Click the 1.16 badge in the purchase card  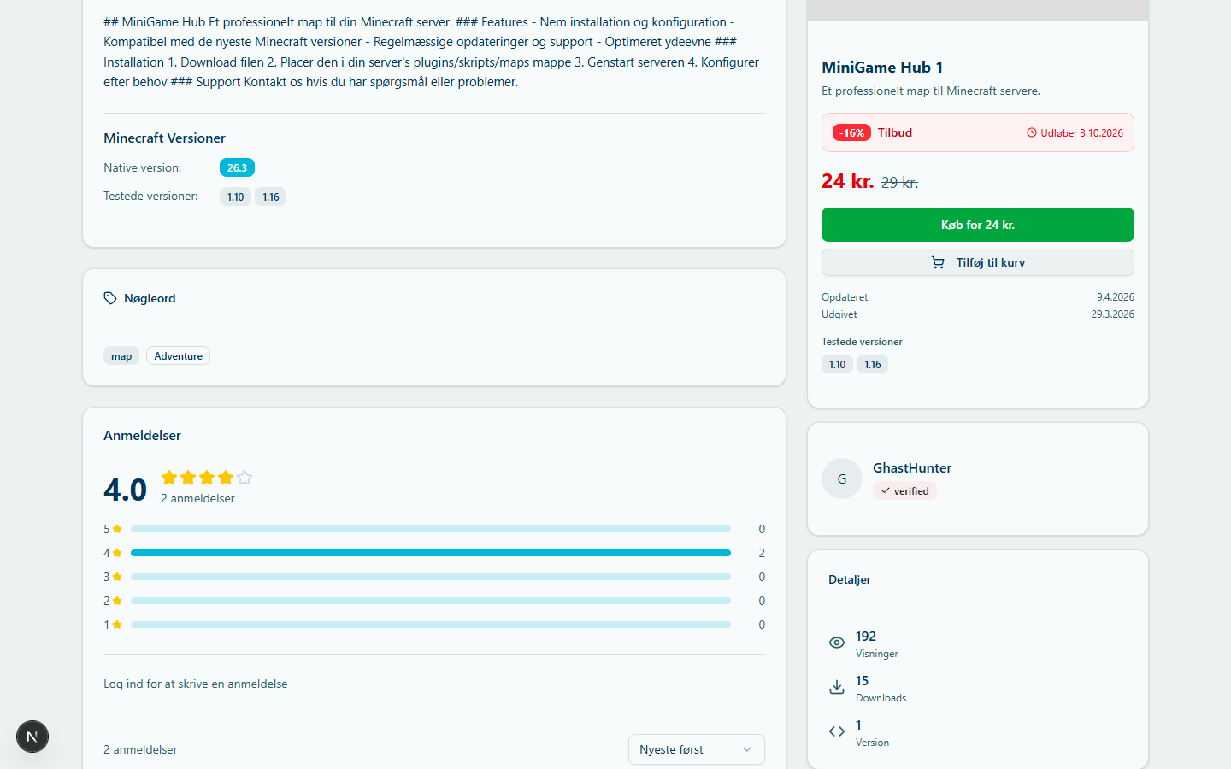click(x=873, y=364)
